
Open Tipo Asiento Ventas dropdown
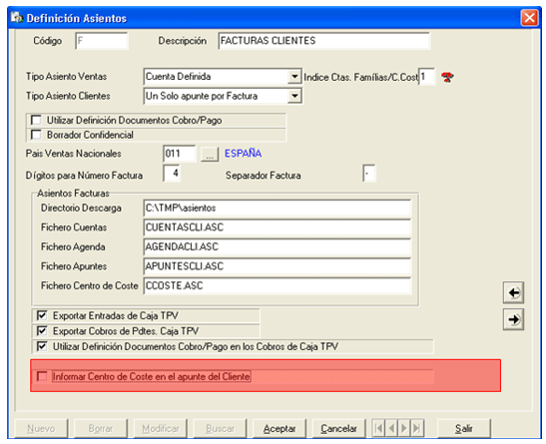294,76
